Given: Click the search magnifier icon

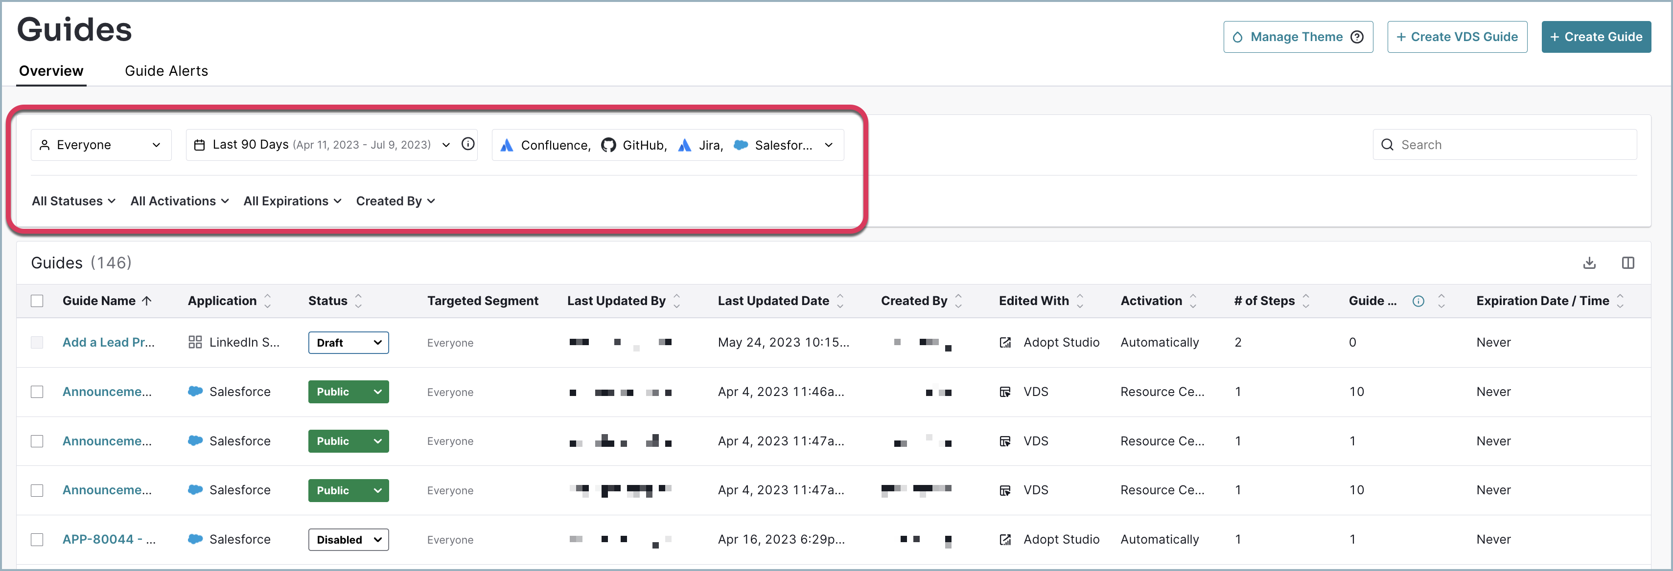Looking at the screenshot, I should click(1387, 145).
